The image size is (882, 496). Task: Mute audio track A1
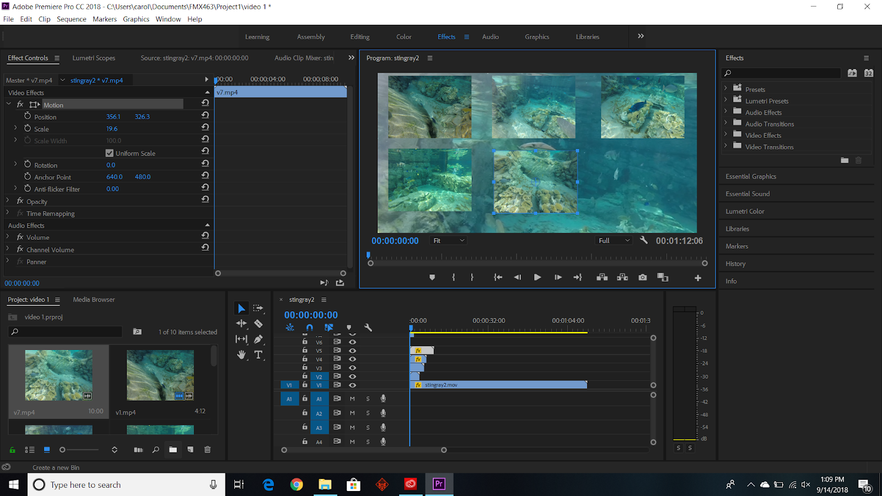[352, 399]
